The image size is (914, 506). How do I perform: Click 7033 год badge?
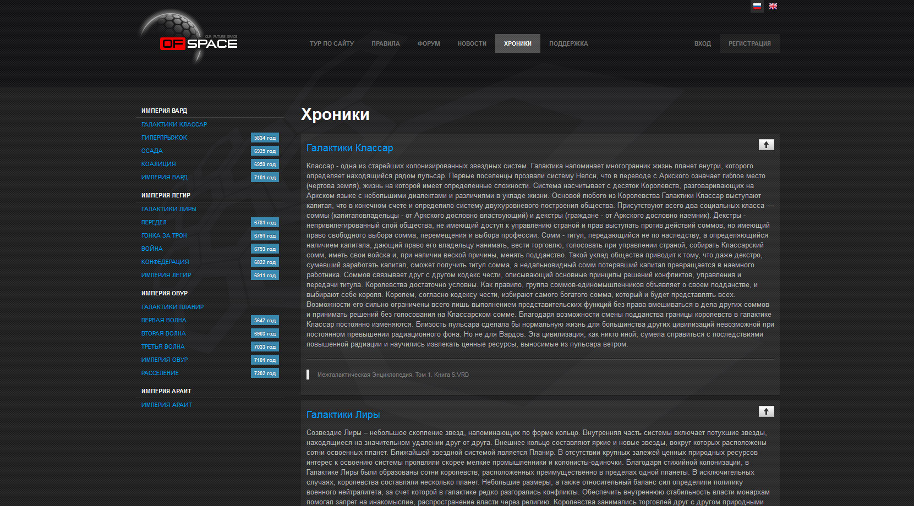265,346
